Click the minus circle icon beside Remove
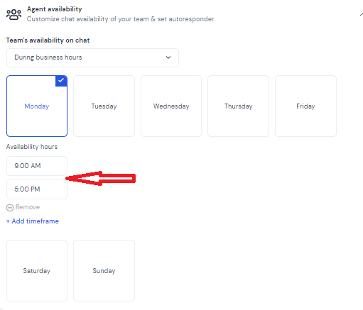Viewport: 363px width, 310px height. coord(10,208)
